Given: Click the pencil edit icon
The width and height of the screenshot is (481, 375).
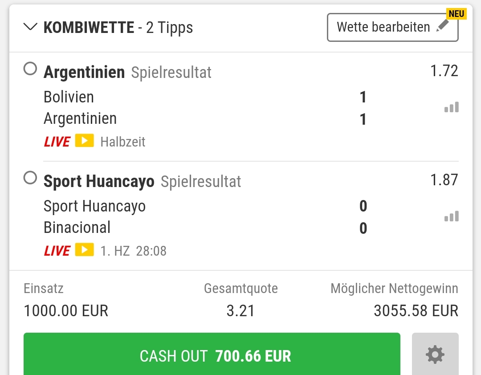Looking at the screenshot, I should tap(442, 26).
